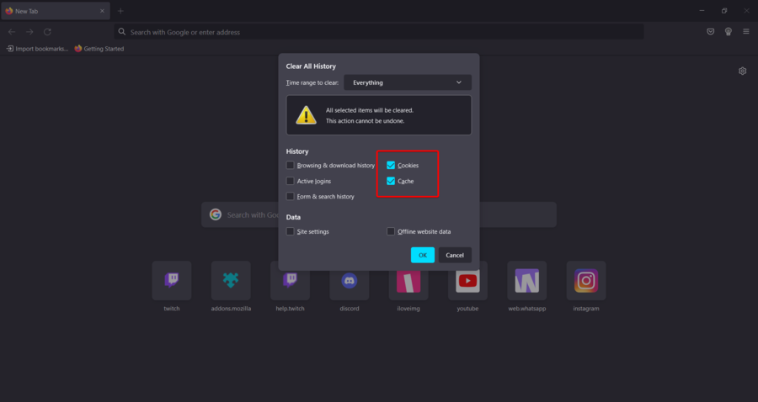The width and height of the screenshot is (758, 402).
Task: Expand the Time range to clear dropdown
Action: pos(408,82)
